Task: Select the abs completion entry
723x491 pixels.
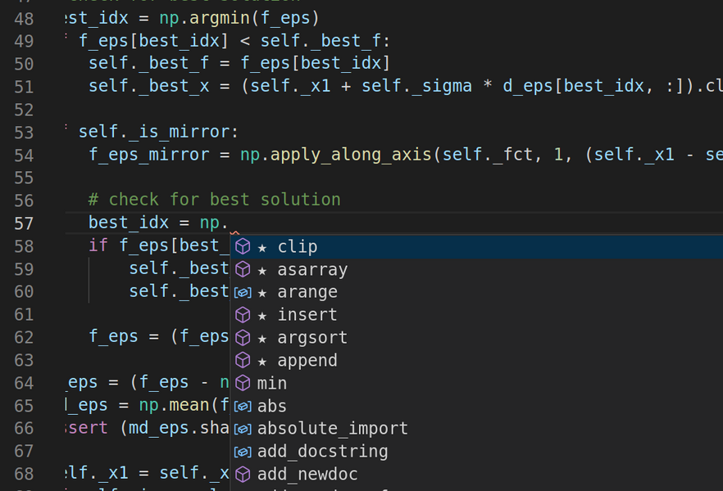Action: pos(271,405)
